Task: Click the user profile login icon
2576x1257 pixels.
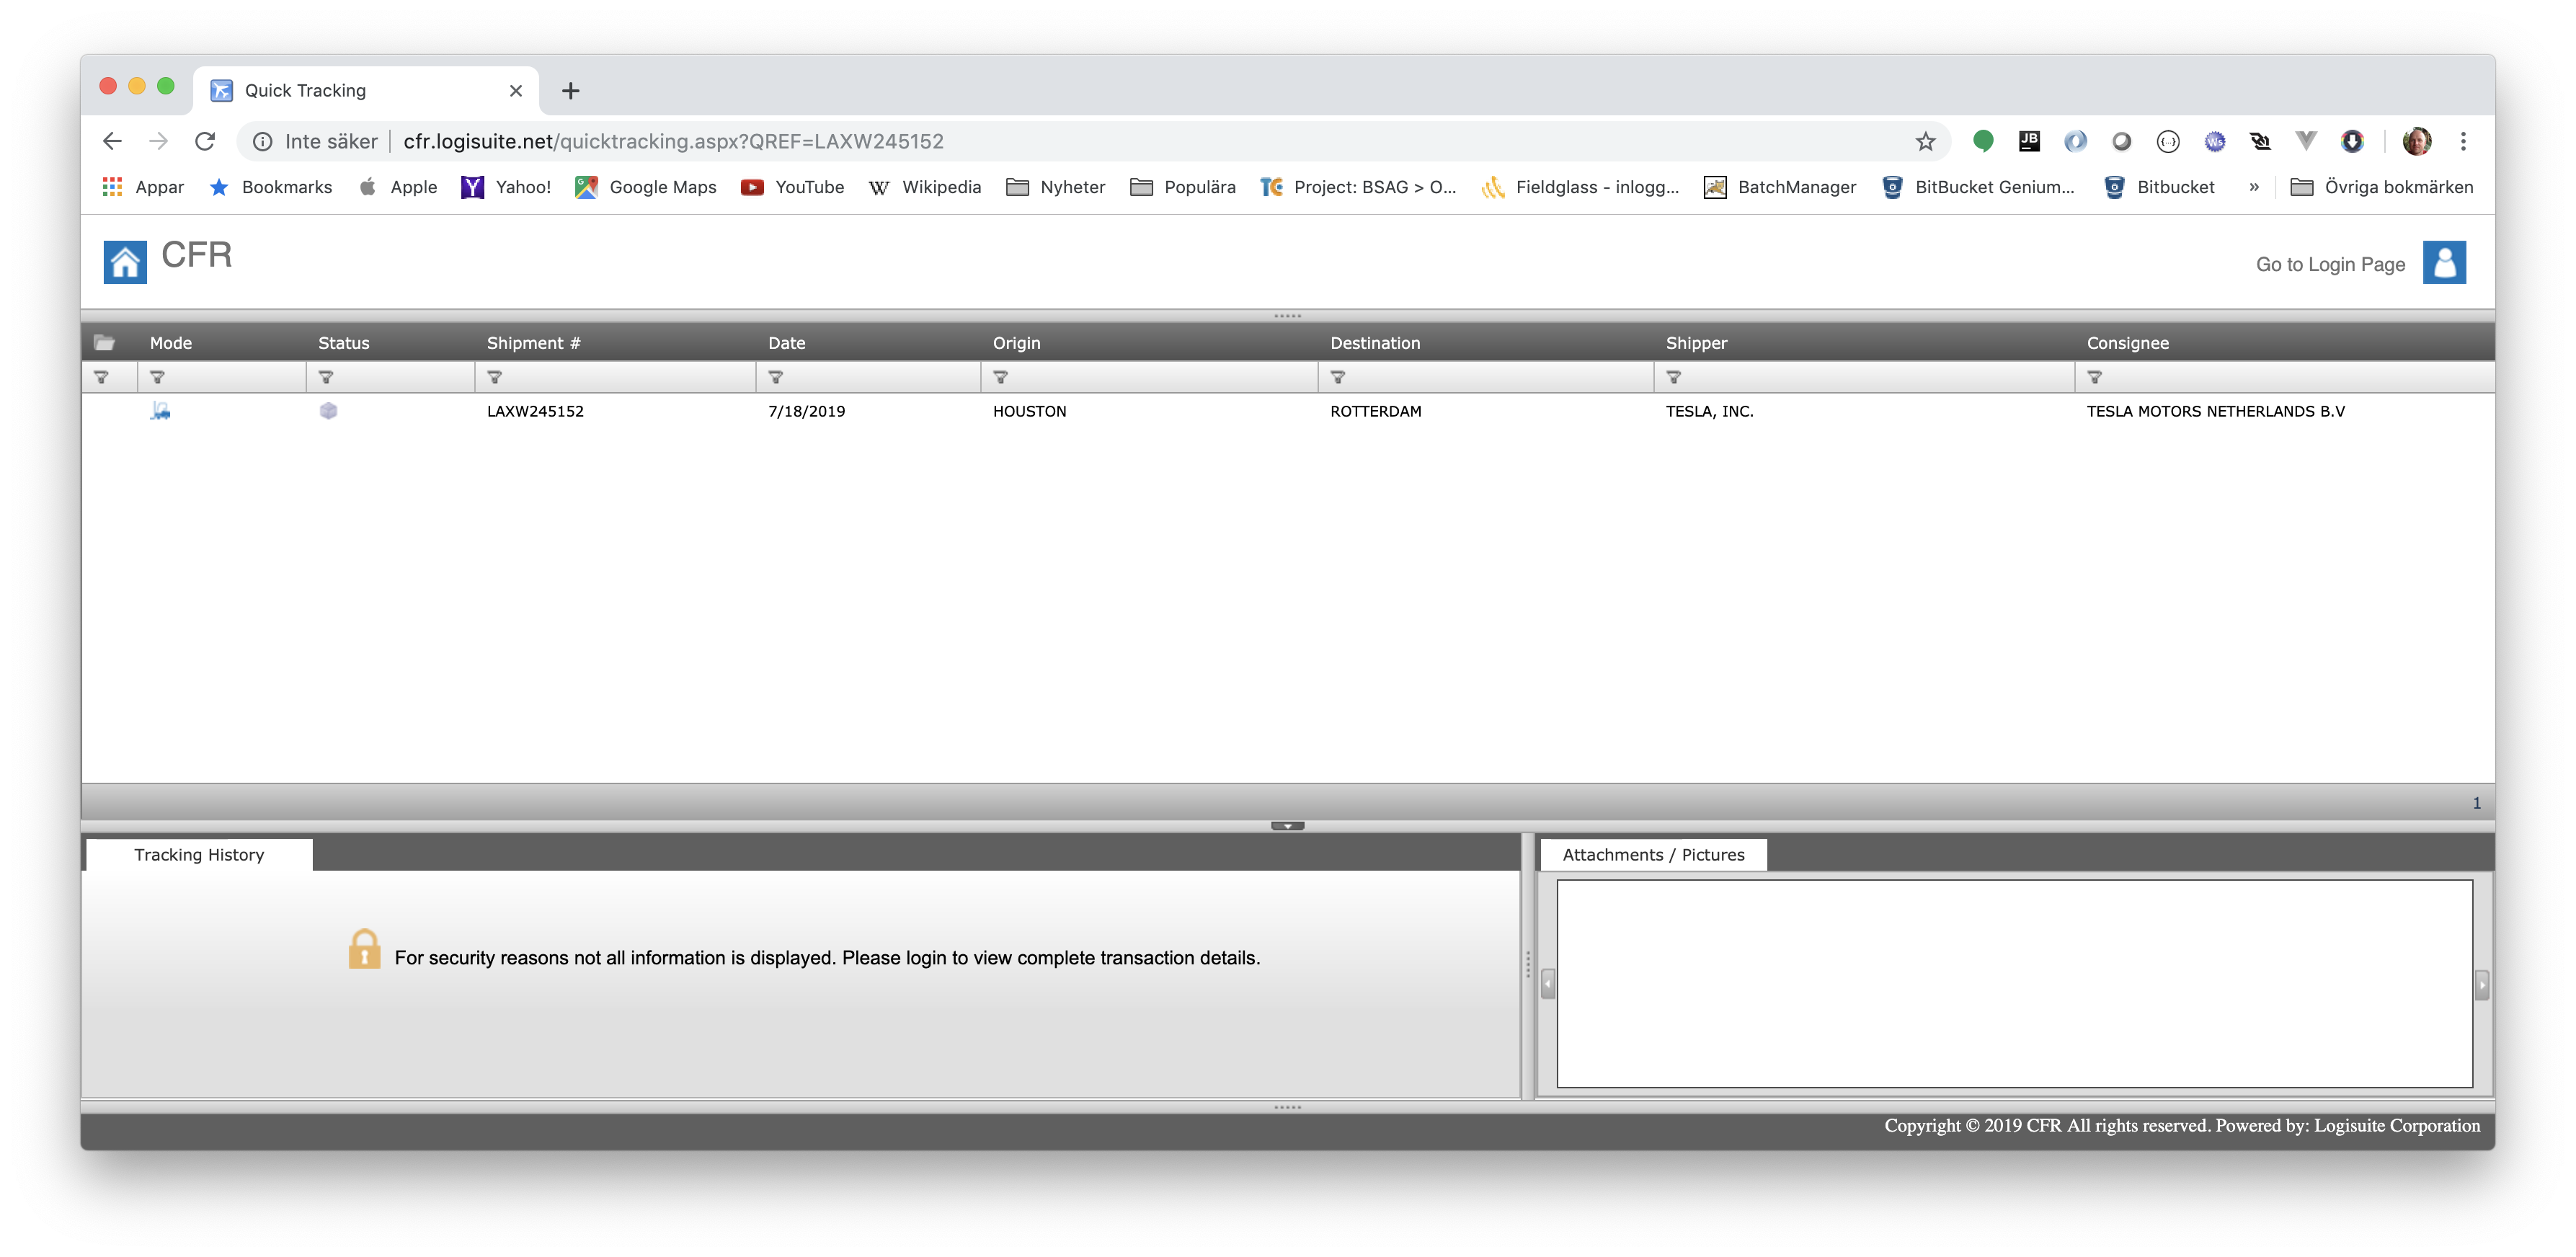Action: tap(2443, 262)
